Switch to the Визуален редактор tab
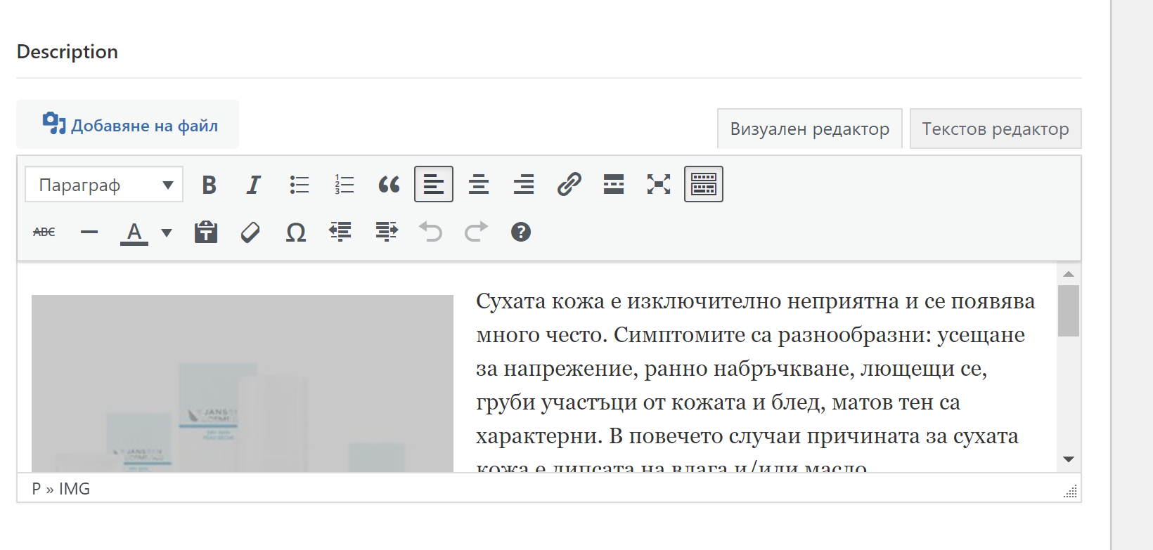Image resolution: width=1153 pixels, height=550 pixels. [x=810, y=129]
